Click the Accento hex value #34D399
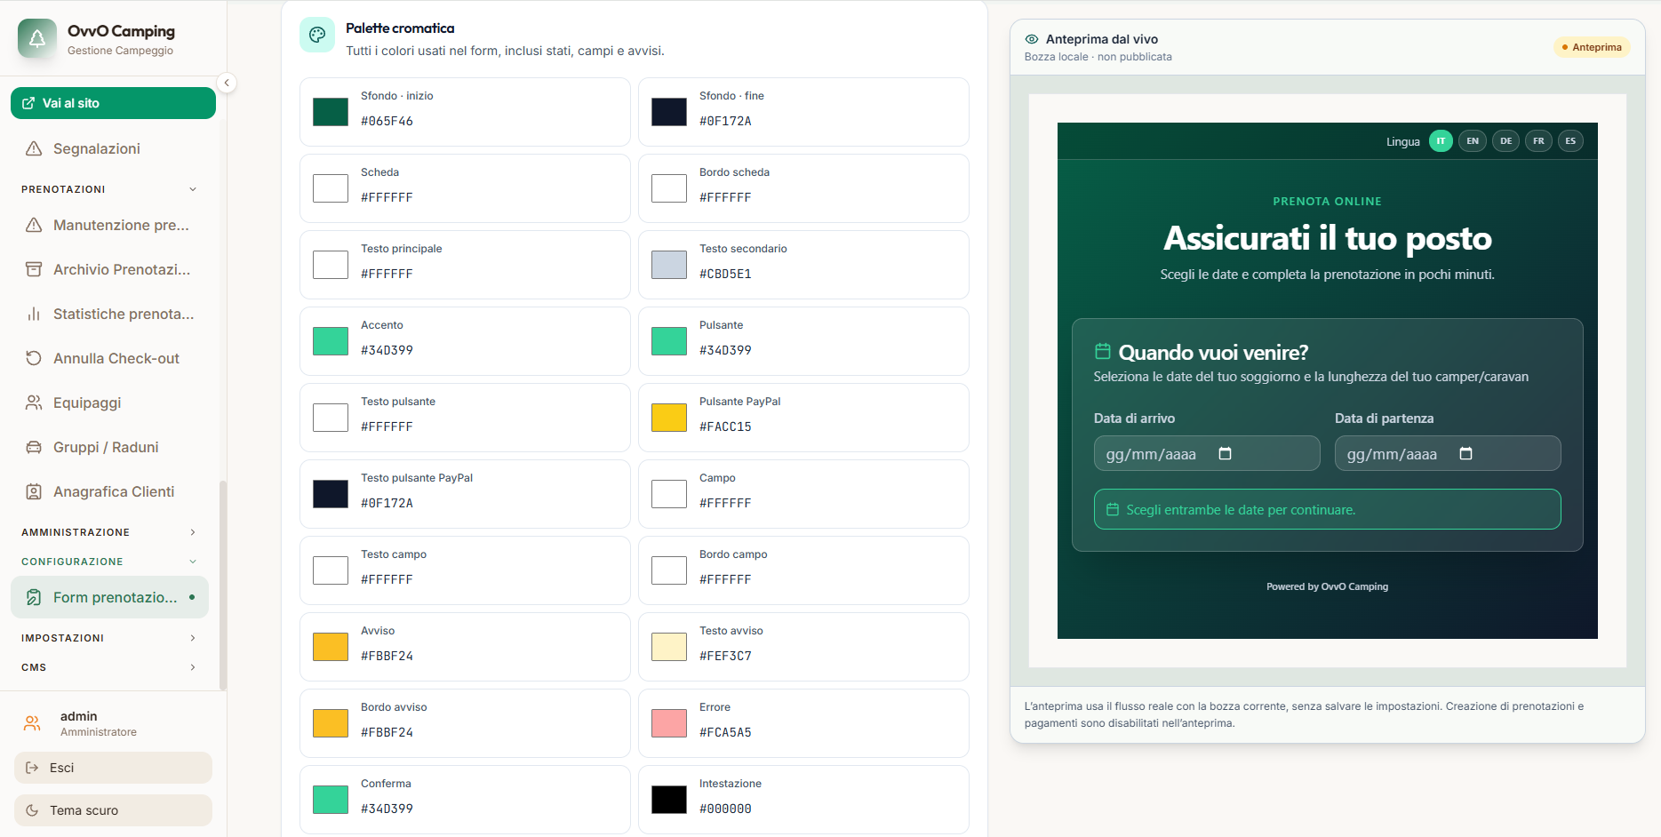The image size is (1661, 837). pyautogui.click(x=387, y=350)
